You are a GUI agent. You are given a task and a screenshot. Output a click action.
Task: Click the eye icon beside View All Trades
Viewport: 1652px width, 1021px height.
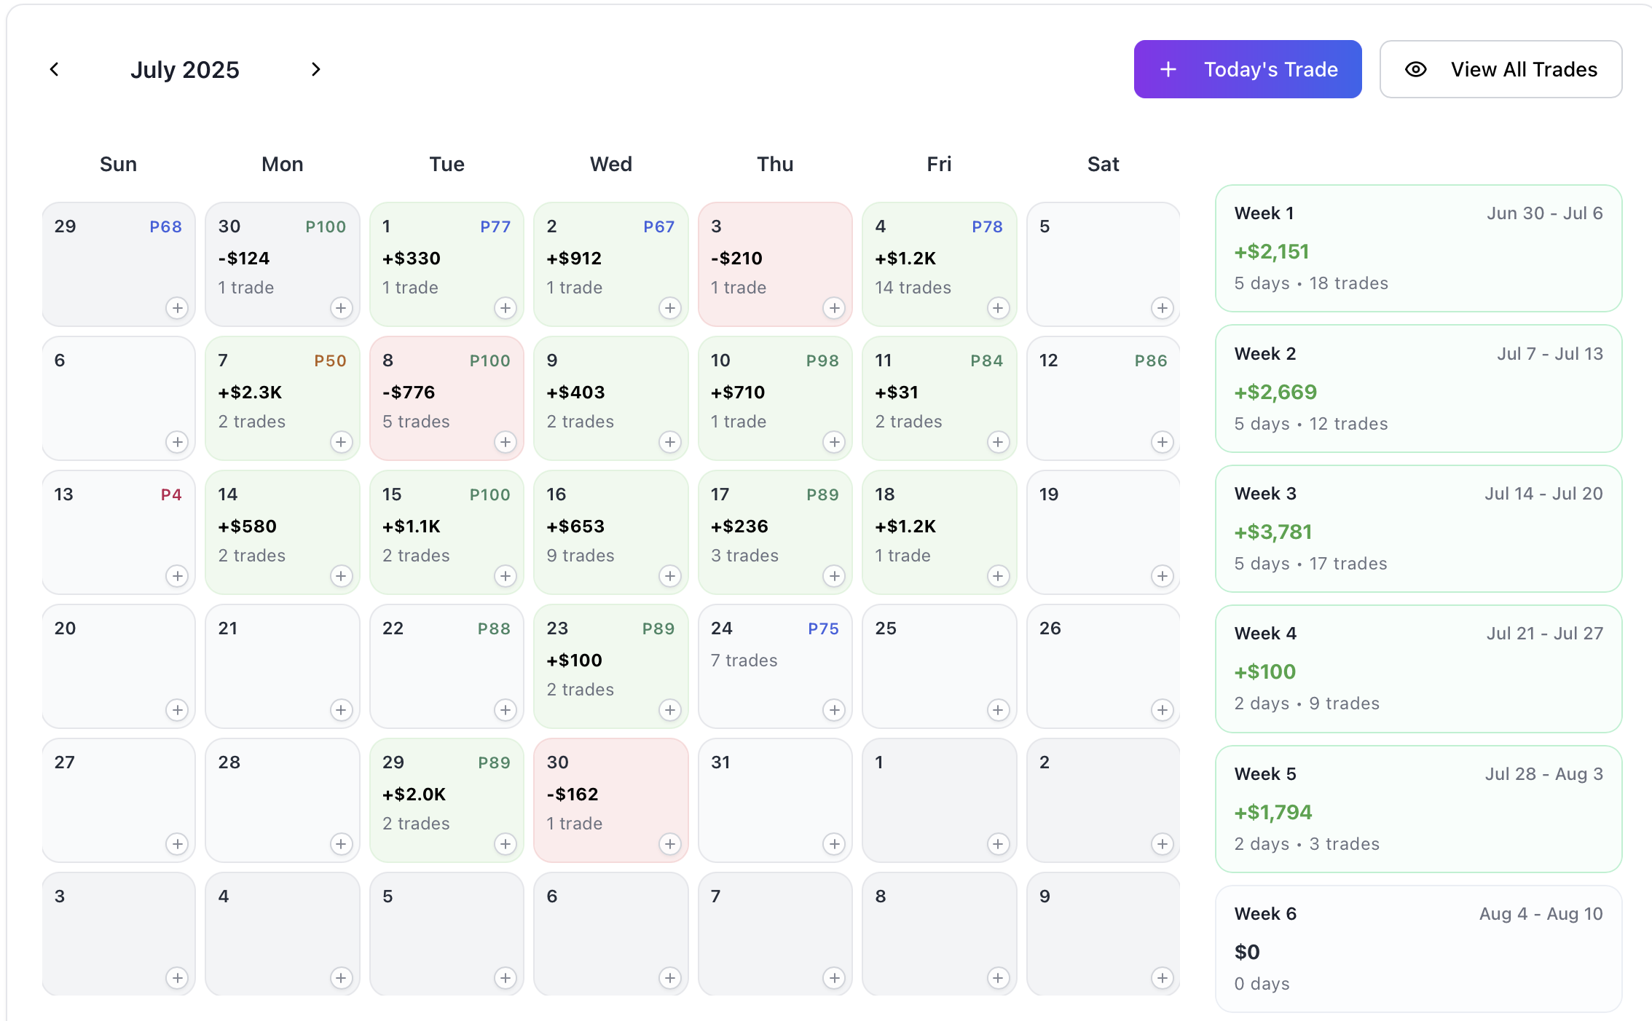click(1415, 68)
